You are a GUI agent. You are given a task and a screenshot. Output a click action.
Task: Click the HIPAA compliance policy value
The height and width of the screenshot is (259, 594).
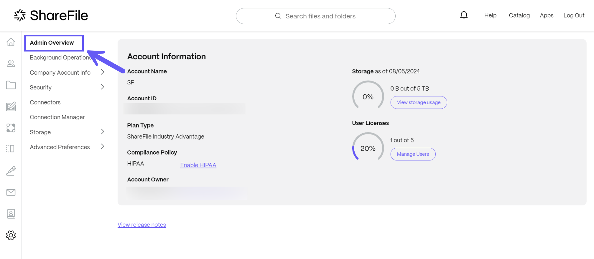pos(135,163)
